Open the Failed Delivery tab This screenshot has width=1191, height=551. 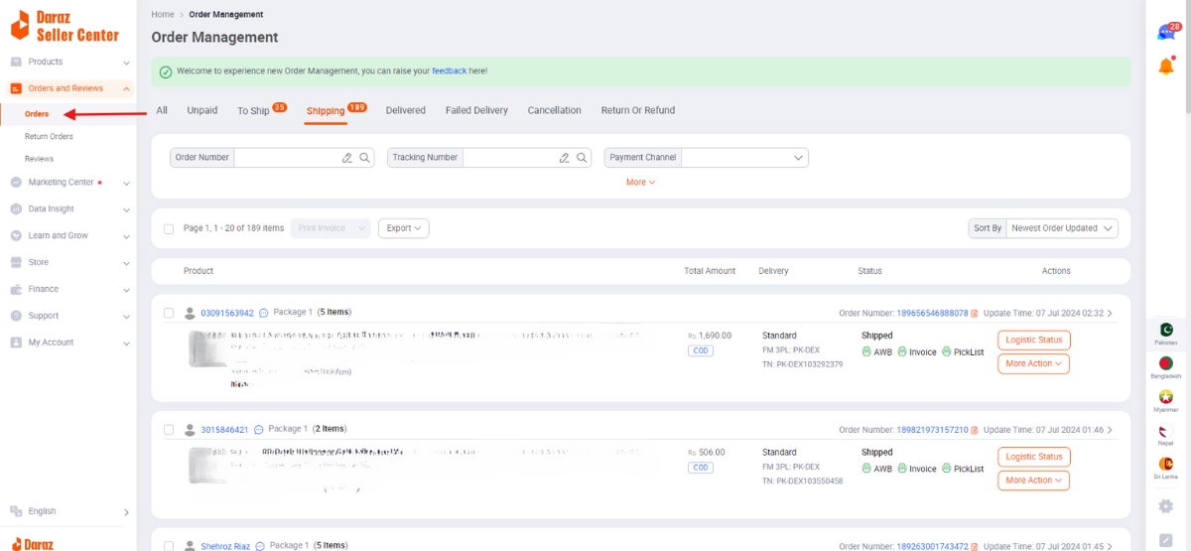pyautogui.click(x=476, y=111)
